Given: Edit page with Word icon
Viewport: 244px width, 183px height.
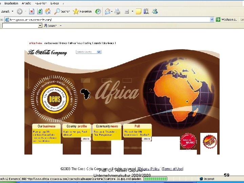Looking at the screenshot, I should click(127, 12).
